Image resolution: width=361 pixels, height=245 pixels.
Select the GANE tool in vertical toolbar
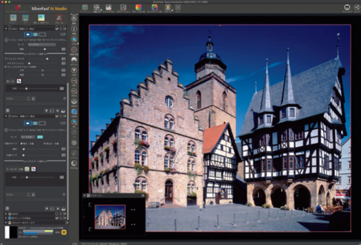tap(74, 112)
